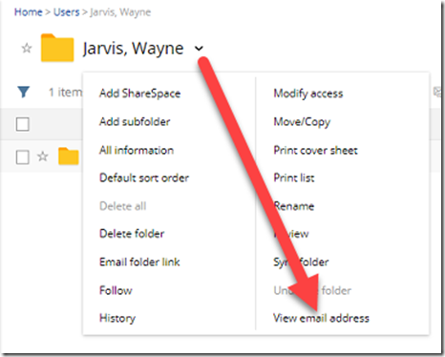Star the folder in the list row
Viewport: 445px width, 357px height.
point(43,157)
